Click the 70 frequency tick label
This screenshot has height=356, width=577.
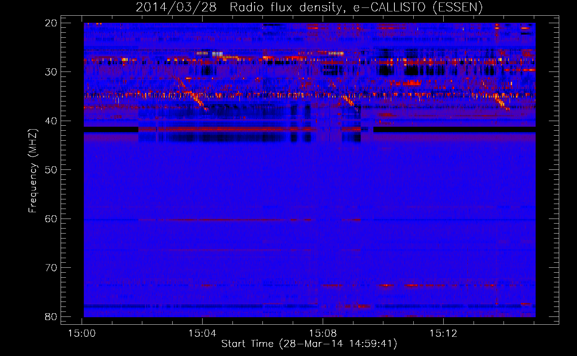[51, 268]
